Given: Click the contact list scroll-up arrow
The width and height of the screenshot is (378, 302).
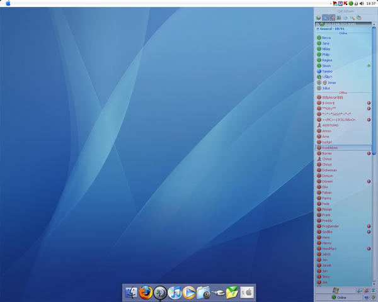Looking at the screenshot, I should click(x=374, y=25).
